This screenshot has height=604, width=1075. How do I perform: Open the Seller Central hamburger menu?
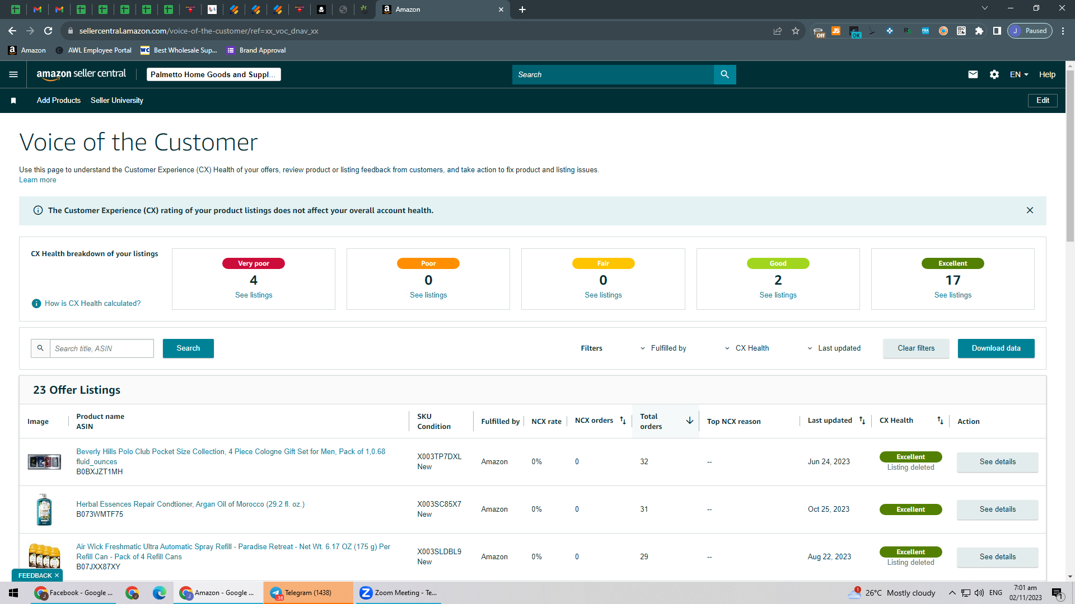pyautogui.click(x=13, y=74)
